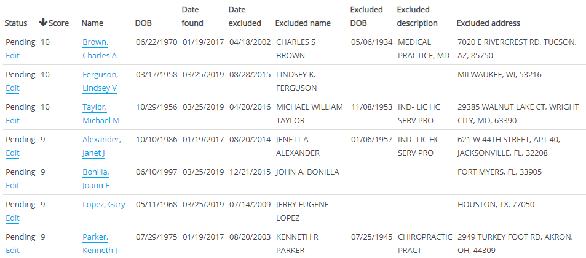Open Alexander, Janet J's profile link
The height and width of the screenshot is (258, 586).
pyautogui.click(x=101, y=140)
